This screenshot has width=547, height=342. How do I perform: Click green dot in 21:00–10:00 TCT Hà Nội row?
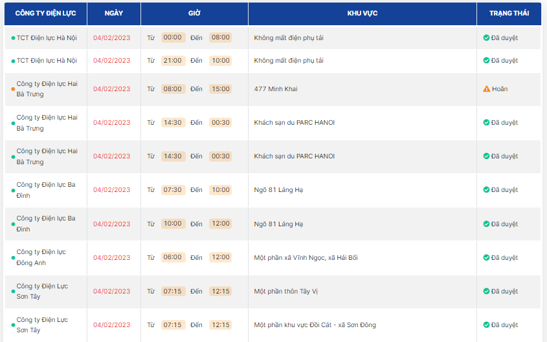click(13, 61)
